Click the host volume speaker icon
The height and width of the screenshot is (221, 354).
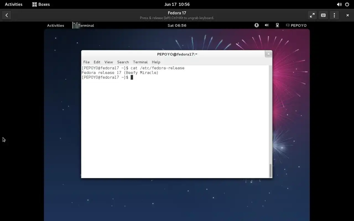click(339, 4)
